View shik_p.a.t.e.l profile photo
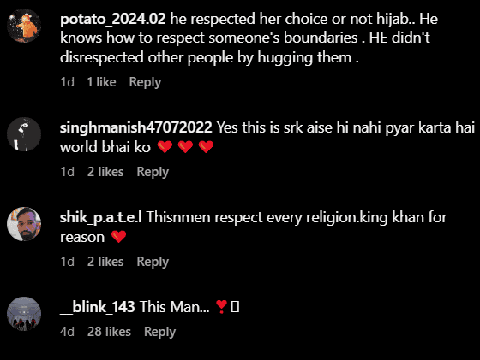480x360 pixels. click(x=24, y=224)
